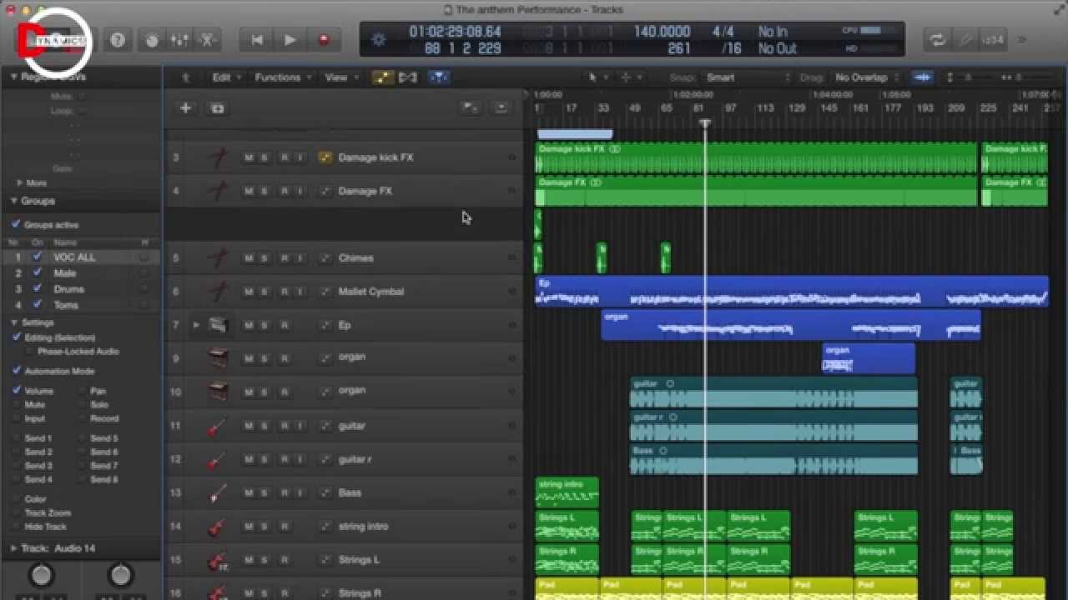The width and height of the screenshot is (1068, 600).
Task: Solo the Mallet Cymbal track
Action: (x=264, y=292)
